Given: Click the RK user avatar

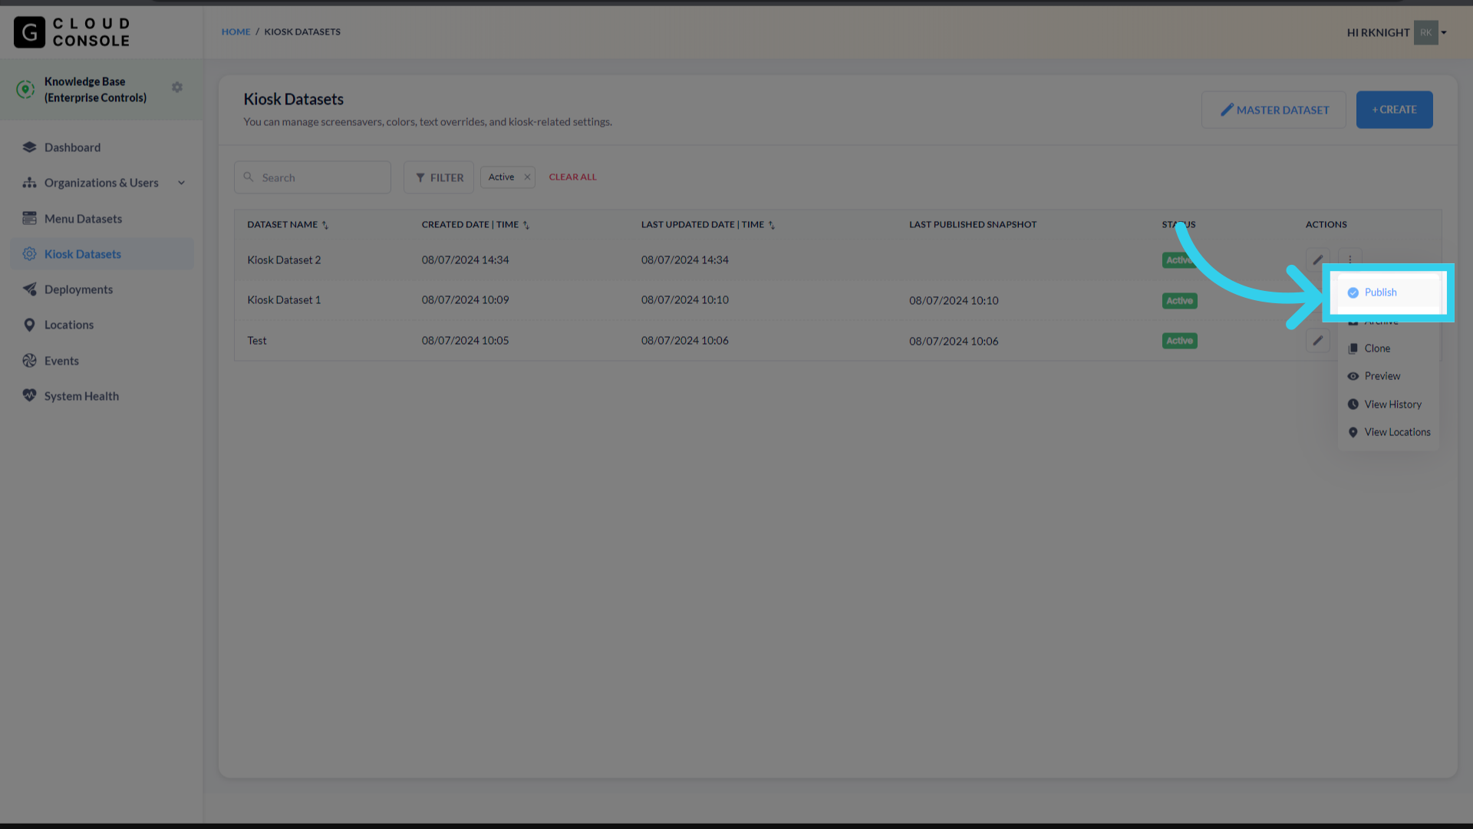Looking at the screenshot, I should point(1425,32).
